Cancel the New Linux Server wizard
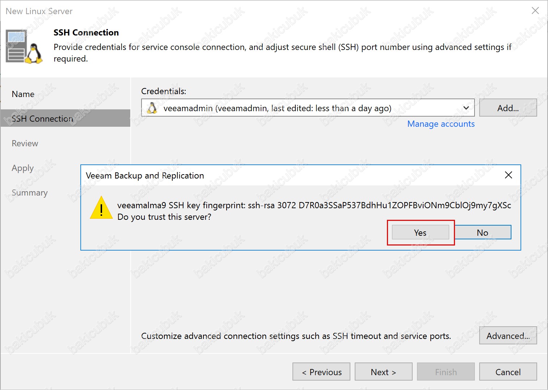 [x=508, y=372]
